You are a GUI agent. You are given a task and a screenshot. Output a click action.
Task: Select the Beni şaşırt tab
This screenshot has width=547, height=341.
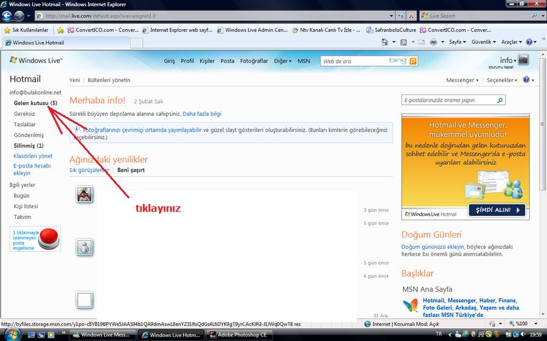tap(131, 170)
